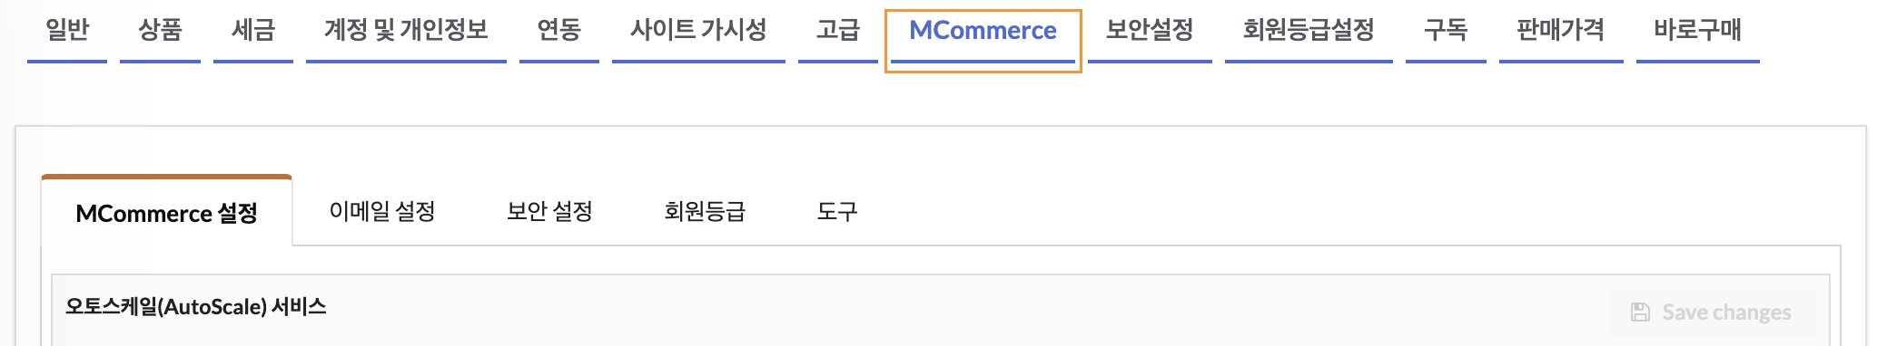Open the 보안설정 top tab
The image size is (1887, 346).
point(1150,31)
